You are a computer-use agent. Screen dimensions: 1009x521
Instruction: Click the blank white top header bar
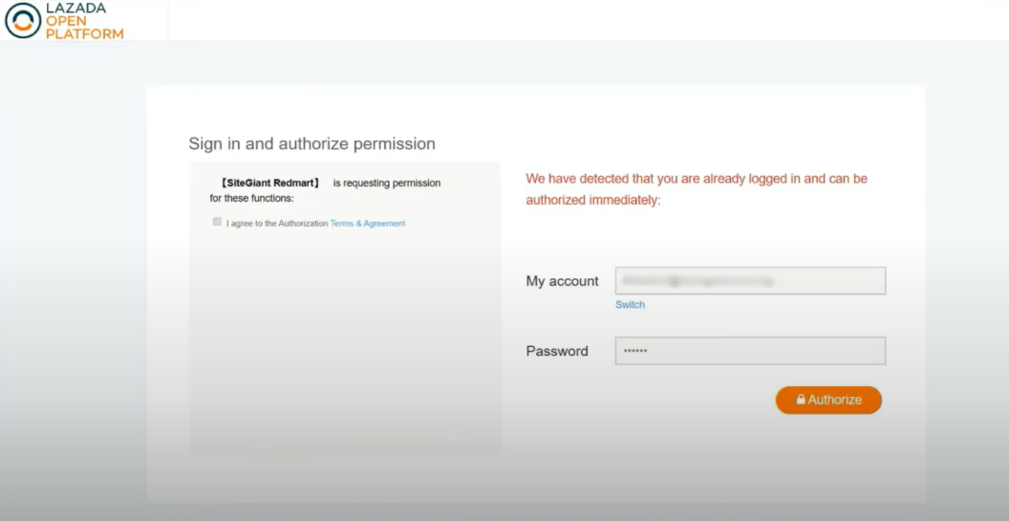[x=573, y=19]
